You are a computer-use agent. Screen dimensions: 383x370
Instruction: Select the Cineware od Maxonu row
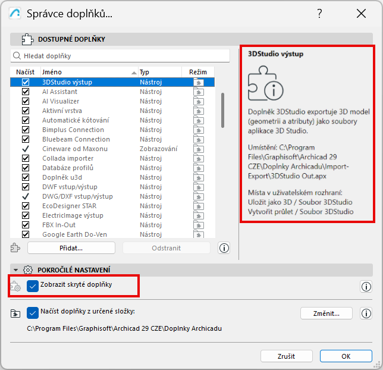[x=75, y=149]
